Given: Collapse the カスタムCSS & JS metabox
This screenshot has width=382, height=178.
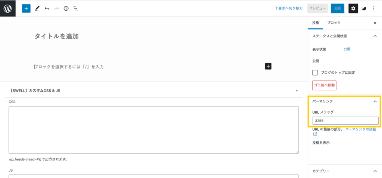Looking at the screenshot, I should click(x=297, y=90).
